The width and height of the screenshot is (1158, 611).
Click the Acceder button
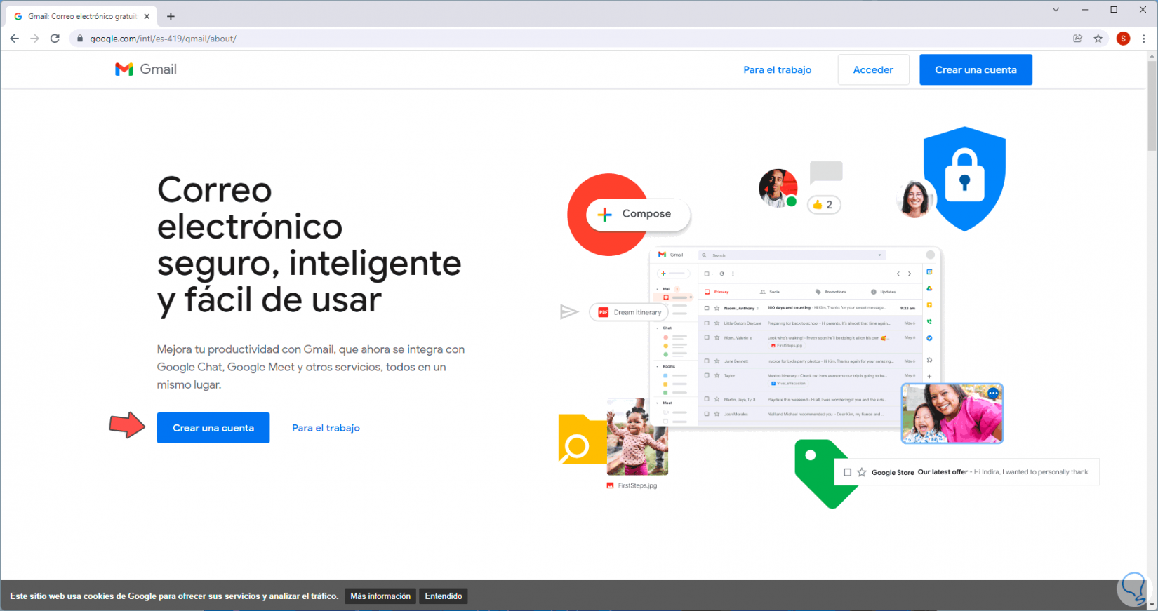click(873, 69)
